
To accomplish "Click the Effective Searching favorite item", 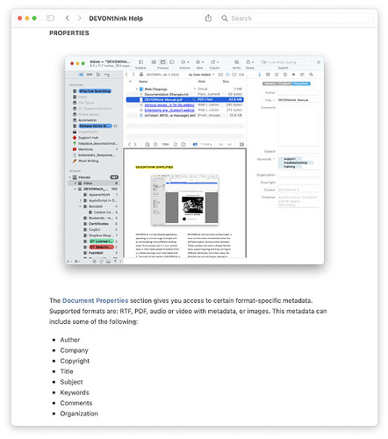I will tap(95, 91).
